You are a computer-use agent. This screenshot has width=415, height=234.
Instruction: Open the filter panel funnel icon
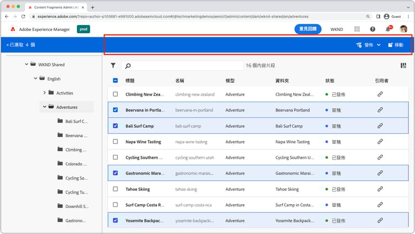point(113,65)
